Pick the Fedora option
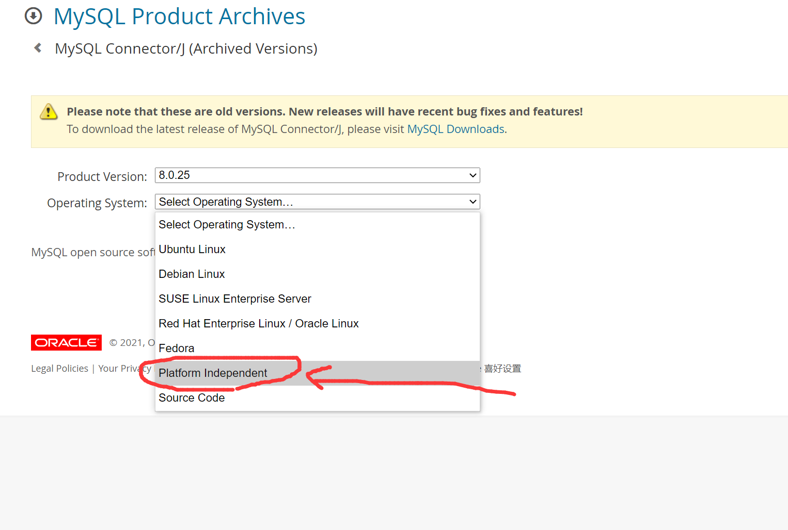 point(177,349)
